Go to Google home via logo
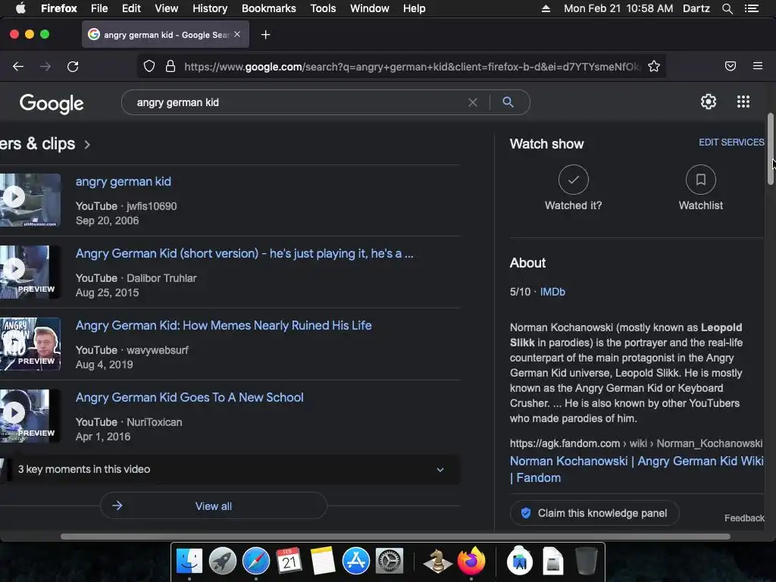The image size is (776, 582). [x=52, y=103]
